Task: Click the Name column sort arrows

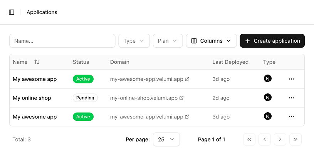Action: click(x=37, y=62)
